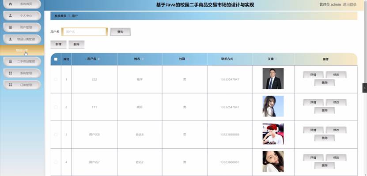Click the home icon in the sidebar
The height and width of the screenshot is (176, 367).
point(10,4)
